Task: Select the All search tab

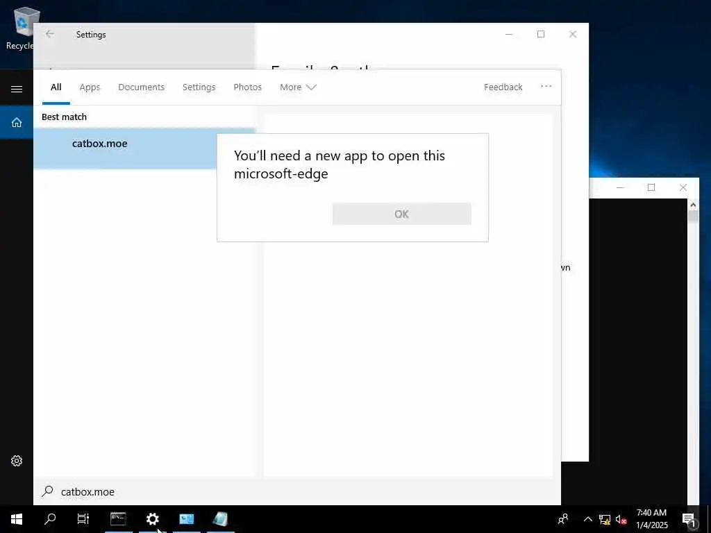Action: point(56,87)
